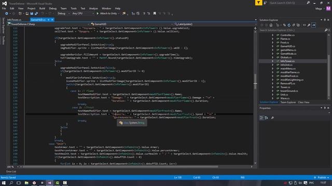Screen dimensions: 332x186
Task: Click the Refresh icon in Solution Explorer
Action: 289,25
